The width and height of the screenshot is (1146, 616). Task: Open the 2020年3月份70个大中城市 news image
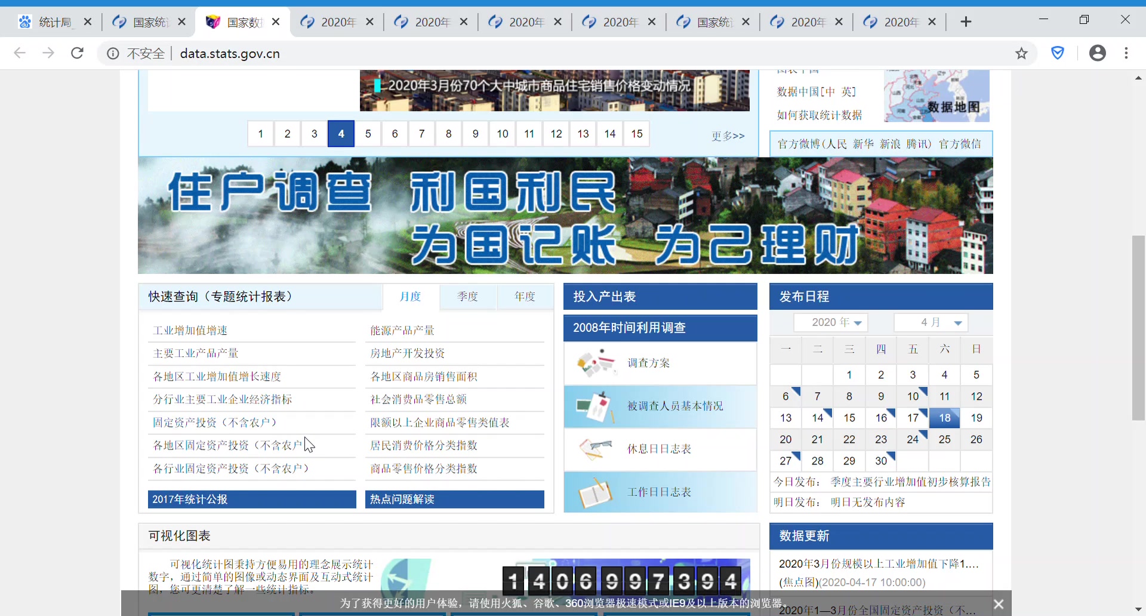554,91
